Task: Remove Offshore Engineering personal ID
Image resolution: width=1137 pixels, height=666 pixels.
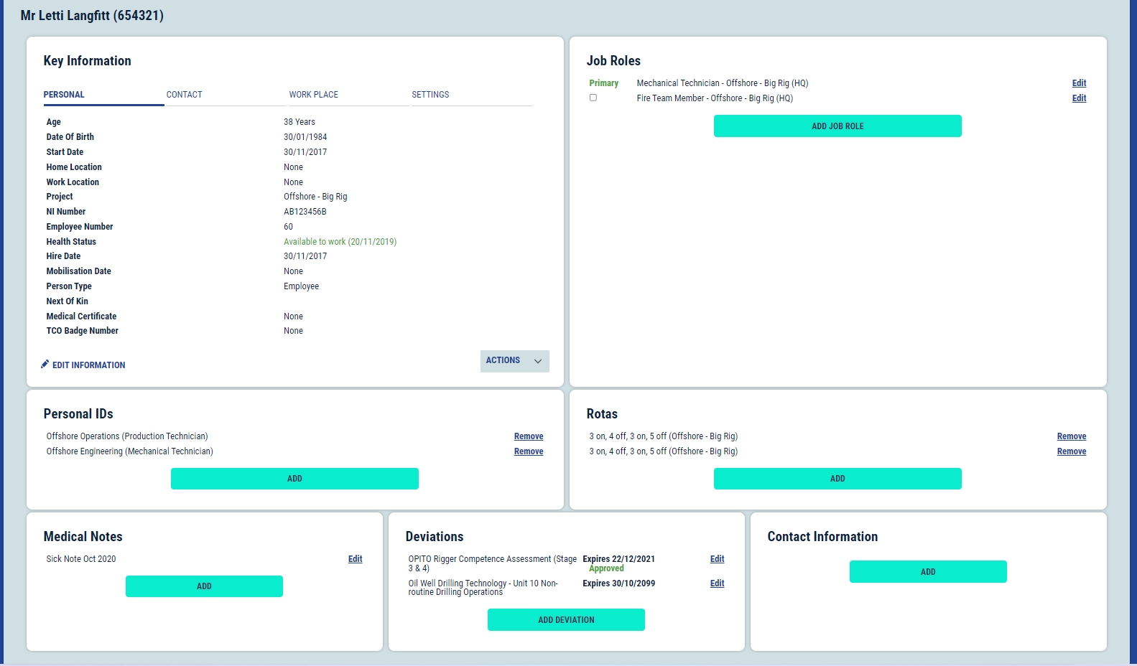Action: coord(529,451)
